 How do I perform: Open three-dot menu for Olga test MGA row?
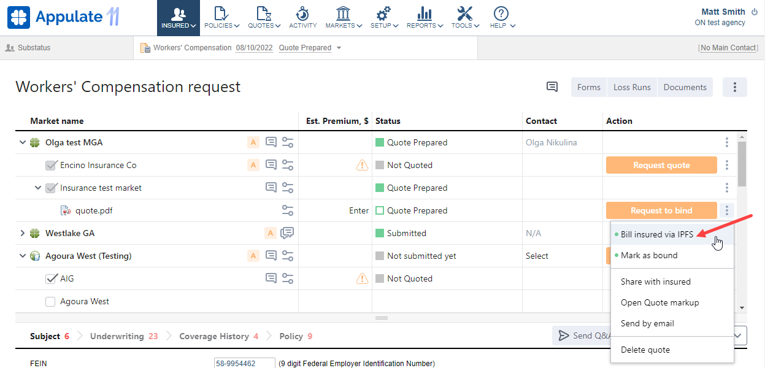point(727,142)
